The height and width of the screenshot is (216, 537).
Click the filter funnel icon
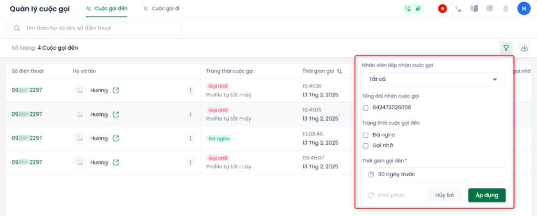506,48
